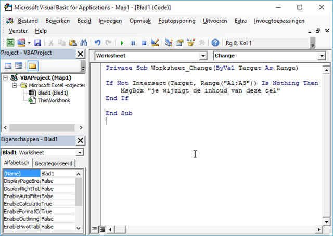The width and height of the screenshot is (333, 236).
Task: Open the Blad1 Worksheet properties dropdown
Action: [80, 153]
